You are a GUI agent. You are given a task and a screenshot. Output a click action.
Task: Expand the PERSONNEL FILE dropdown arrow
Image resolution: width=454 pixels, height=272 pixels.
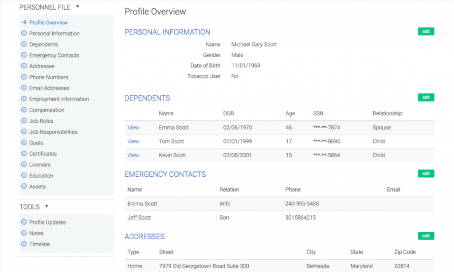pyautogui.click(x=77, y=7)
